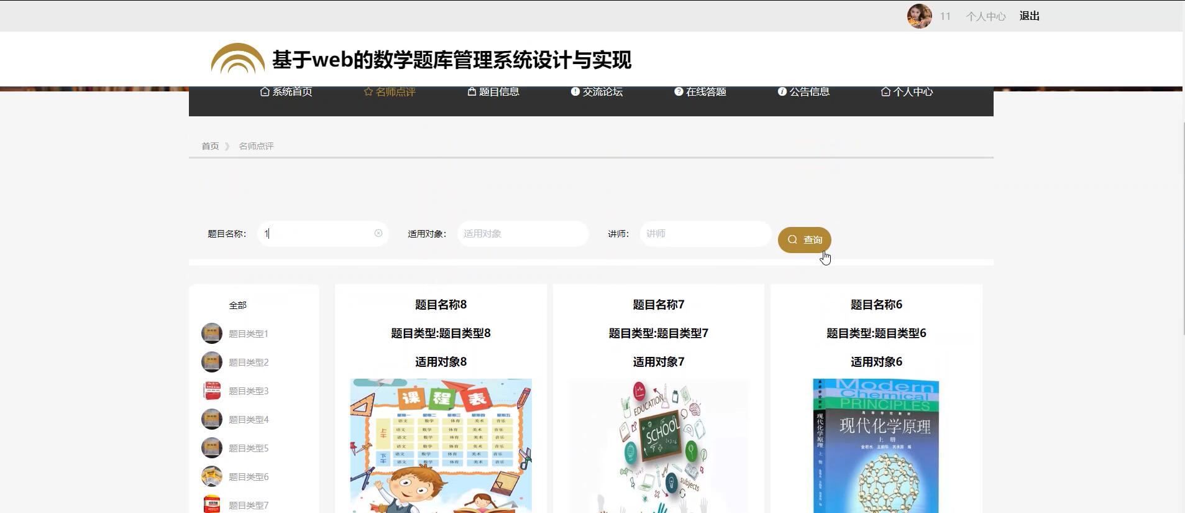The width and height of the screenshot is (1185, 513).
Task: Select 题目类型4 category label
Action: [x=249, y=420]
